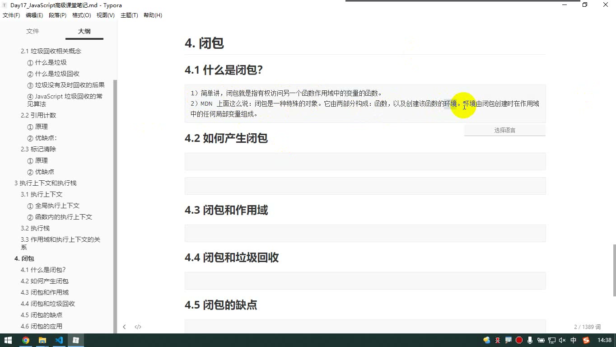Open Visual Studio Code from taskbar

[x=59, y=340]
